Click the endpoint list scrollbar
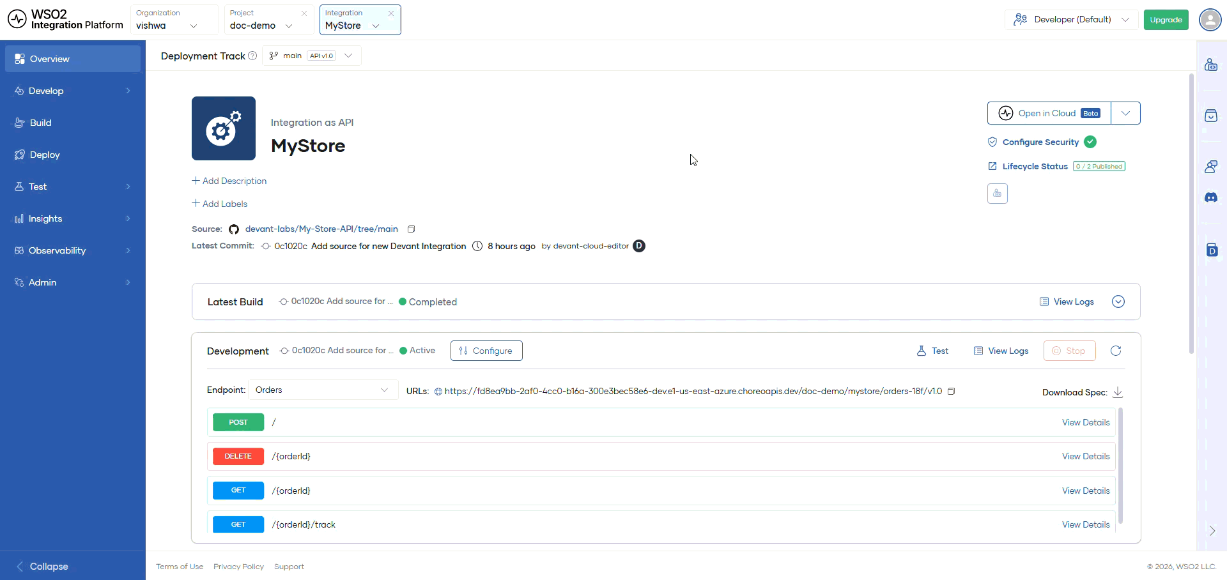The height and width of the screenshot is (580, 1227). coord(1121,466)
